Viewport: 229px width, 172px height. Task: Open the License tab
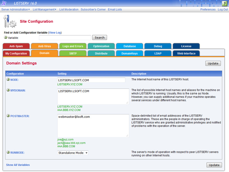[186, 46]
